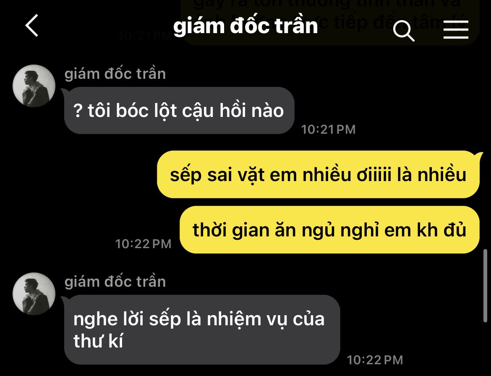Tap the 10:22 PM timestamp beside yellow bubble
491x376 pixels.
pos(144,244)
